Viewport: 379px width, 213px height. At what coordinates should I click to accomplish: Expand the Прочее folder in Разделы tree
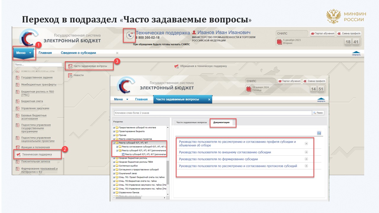[114, 135]
